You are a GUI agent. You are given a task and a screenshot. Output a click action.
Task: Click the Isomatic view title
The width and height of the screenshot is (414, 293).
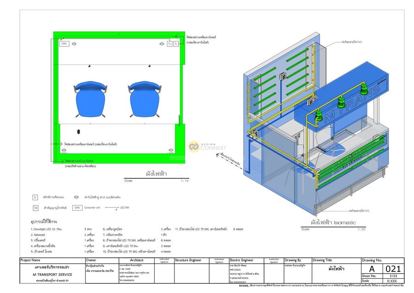point(333,223)
